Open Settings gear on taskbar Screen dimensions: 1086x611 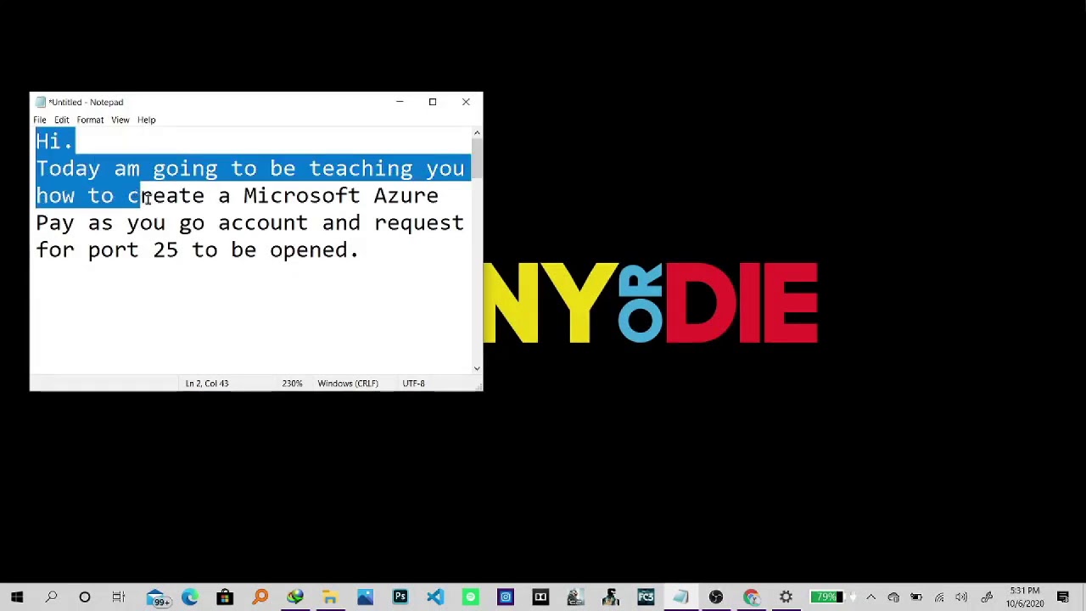786,597
